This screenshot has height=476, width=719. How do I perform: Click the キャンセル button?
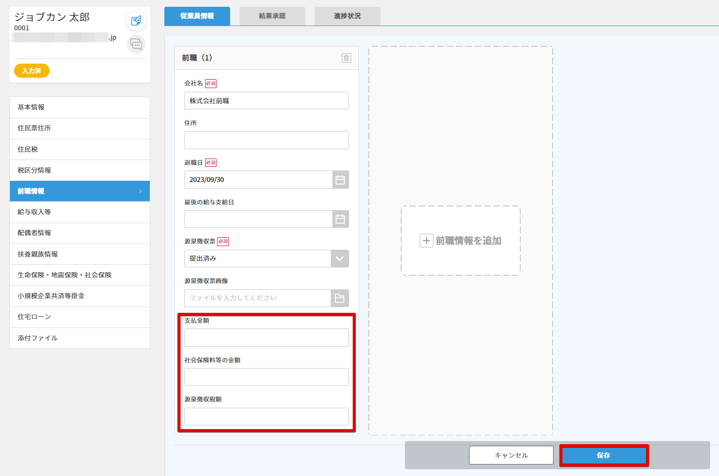tap(511, 455)
